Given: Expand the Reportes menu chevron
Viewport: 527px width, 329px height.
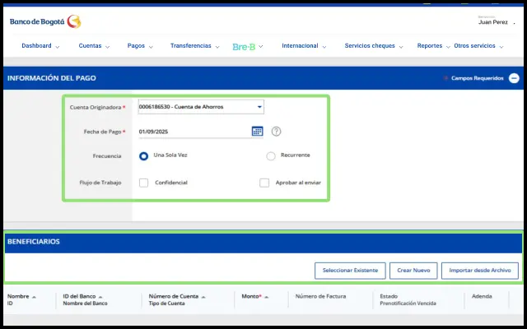Looking at the screenshot, I should [448, 47].
